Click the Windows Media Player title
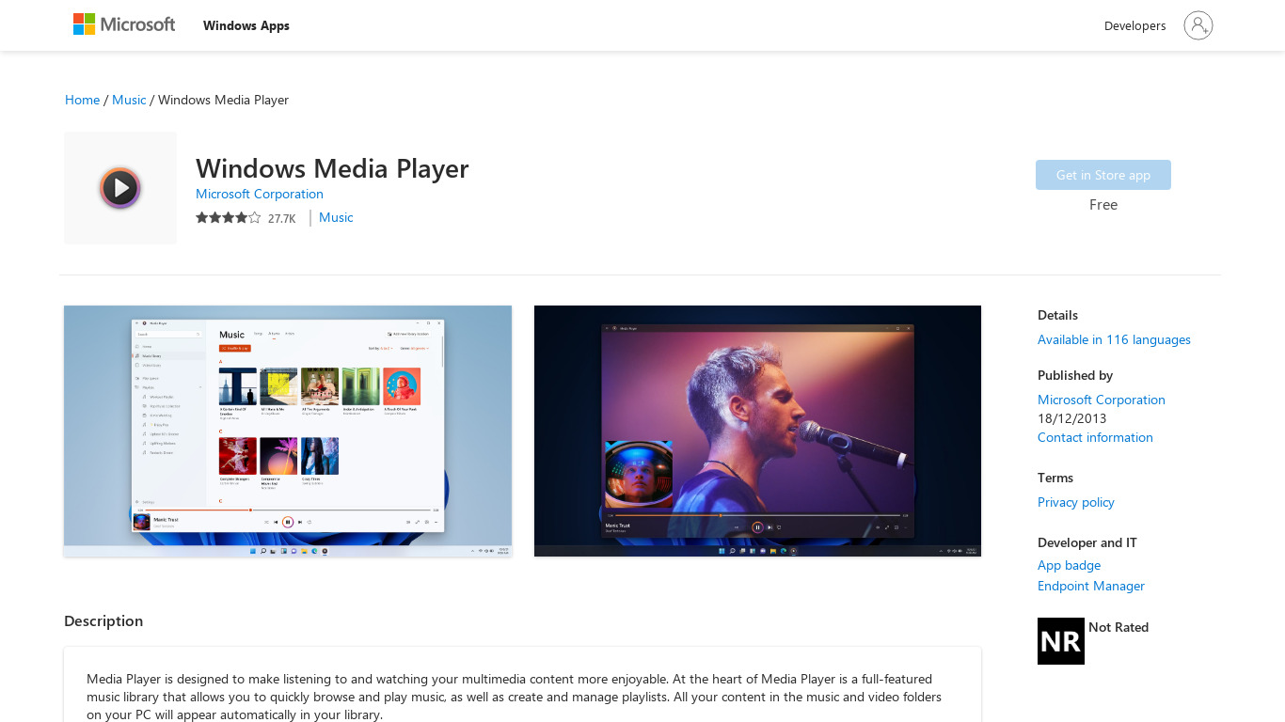This screenshot has height=722, width=1285. click(x=332, y=168)
